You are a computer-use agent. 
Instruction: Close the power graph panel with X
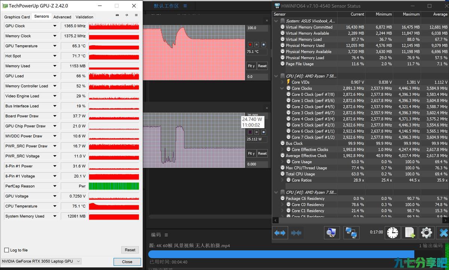(266, 108)
